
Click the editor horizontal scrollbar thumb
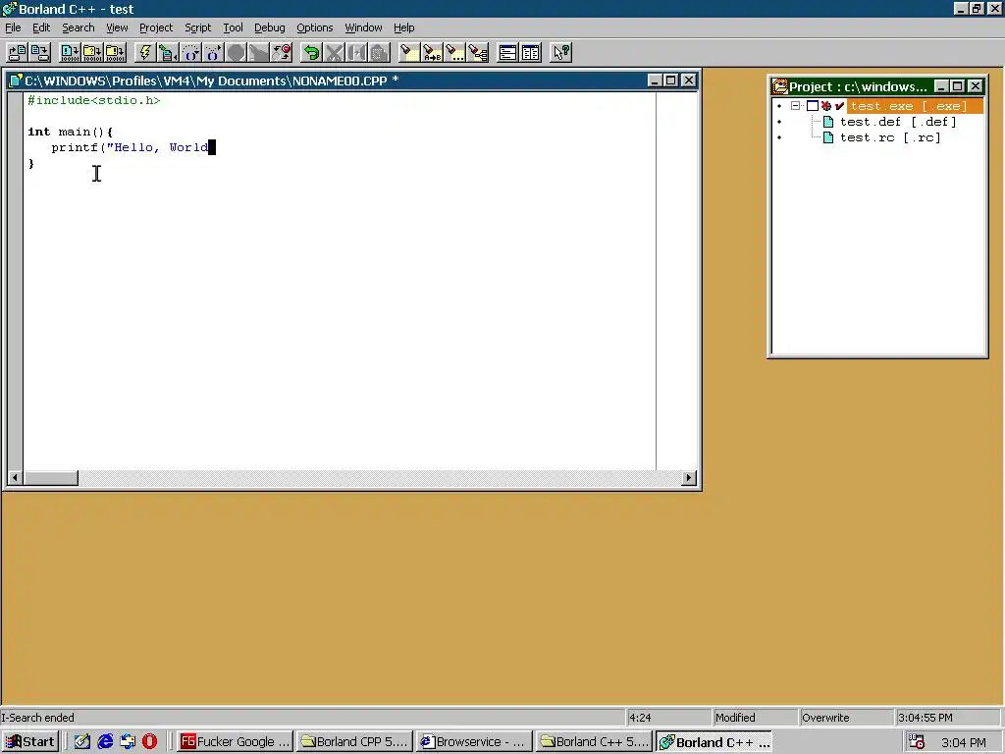pyautogui.click(x=51, y=478)
